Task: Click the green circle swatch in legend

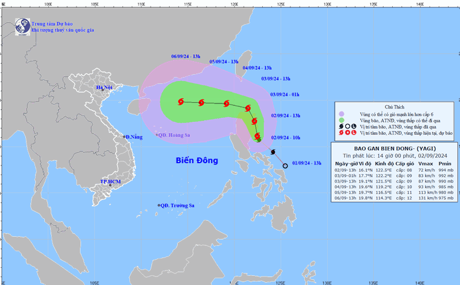Action: pyautogui.click(x=340, y=120)
